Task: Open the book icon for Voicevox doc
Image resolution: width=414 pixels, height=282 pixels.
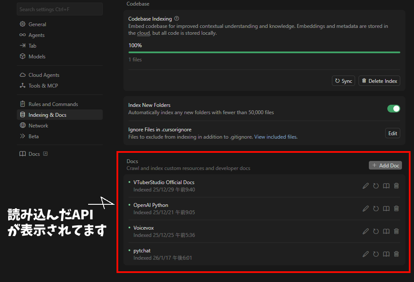Action: point(386,231)
